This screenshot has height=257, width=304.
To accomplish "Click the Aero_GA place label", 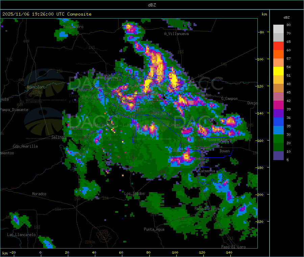I will (x=202, y=159).
